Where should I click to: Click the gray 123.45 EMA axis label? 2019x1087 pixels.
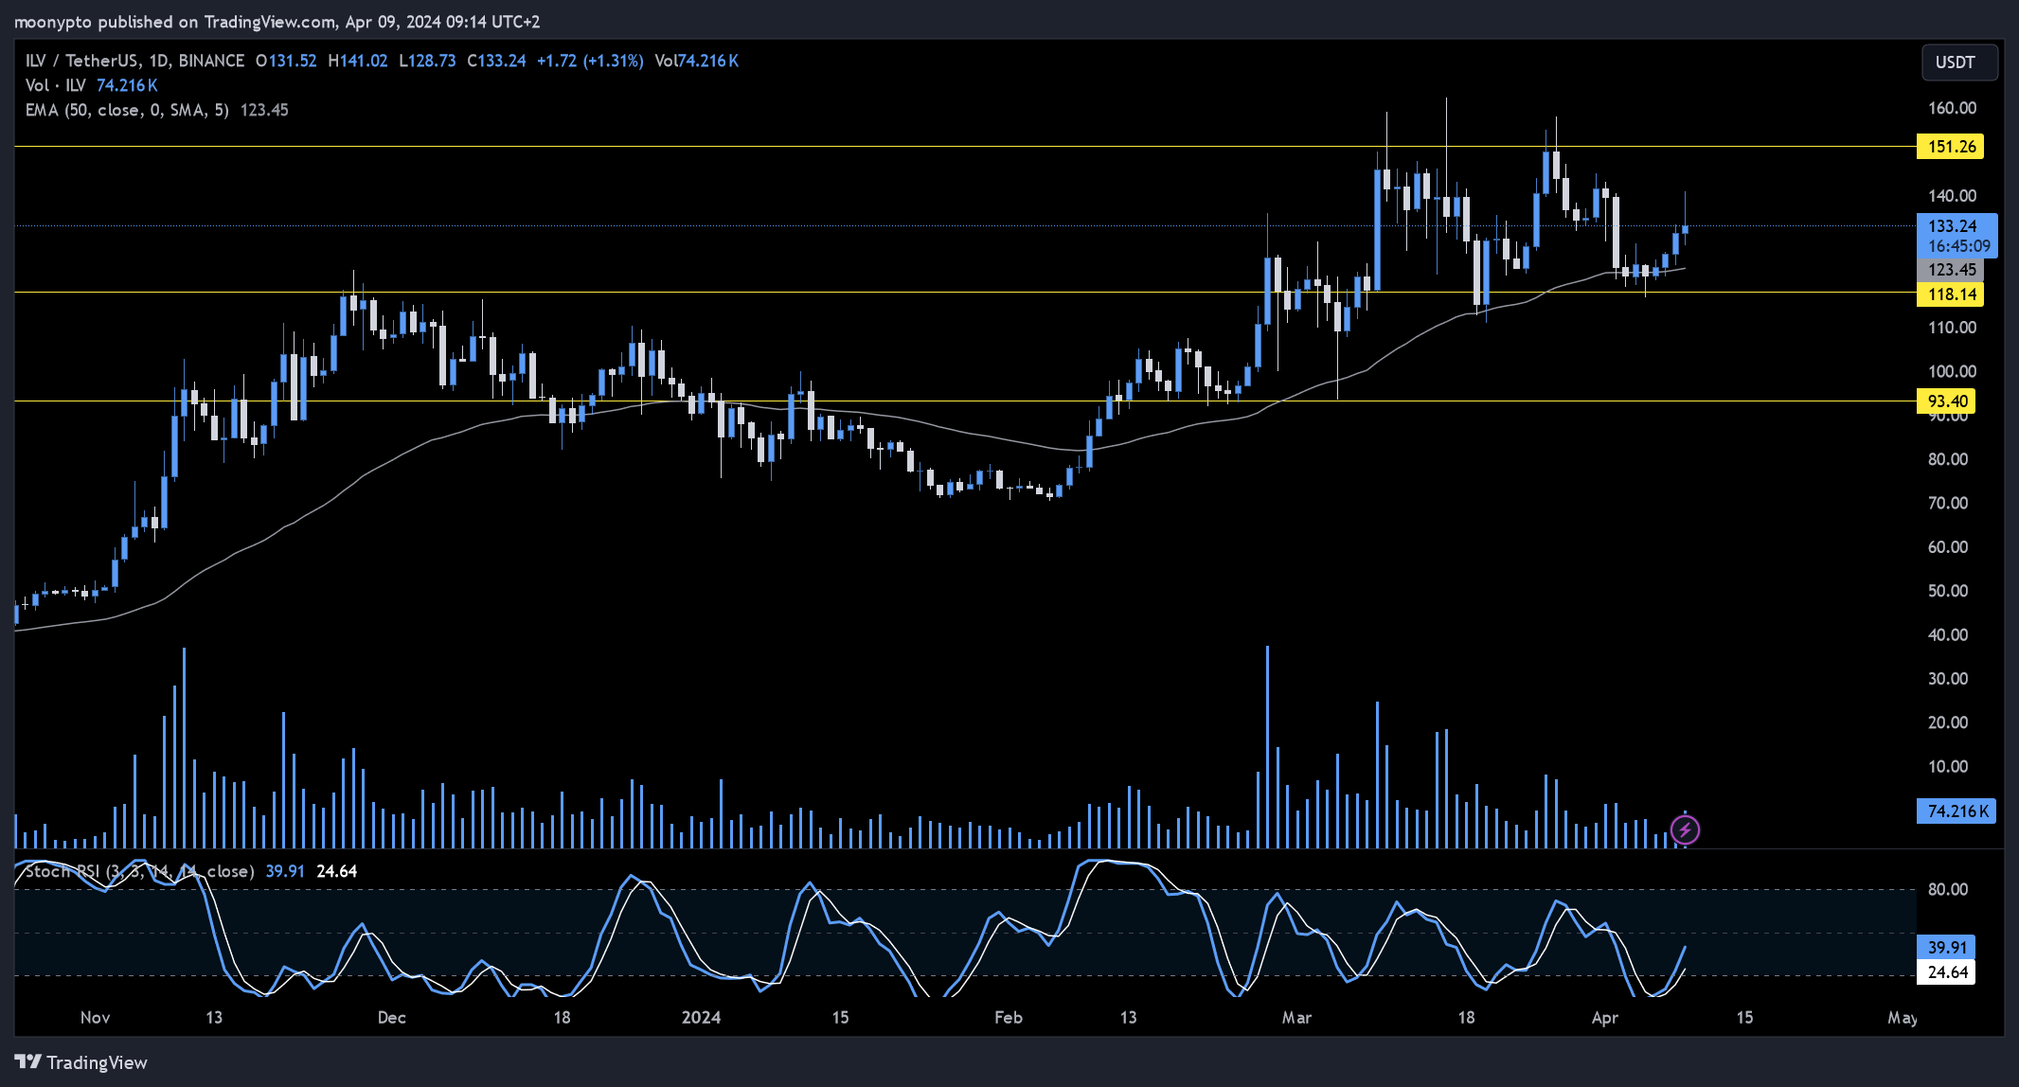[x=1951, y=271]
